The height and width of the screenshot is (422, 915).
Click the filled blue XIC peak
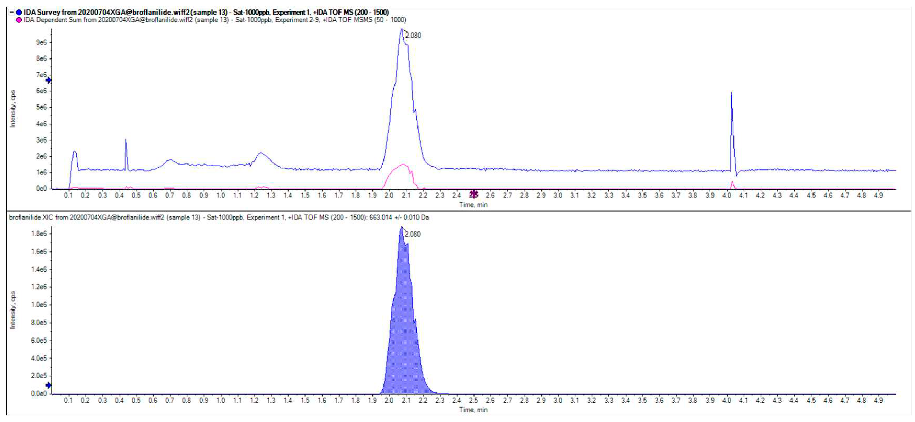point(403,337)
